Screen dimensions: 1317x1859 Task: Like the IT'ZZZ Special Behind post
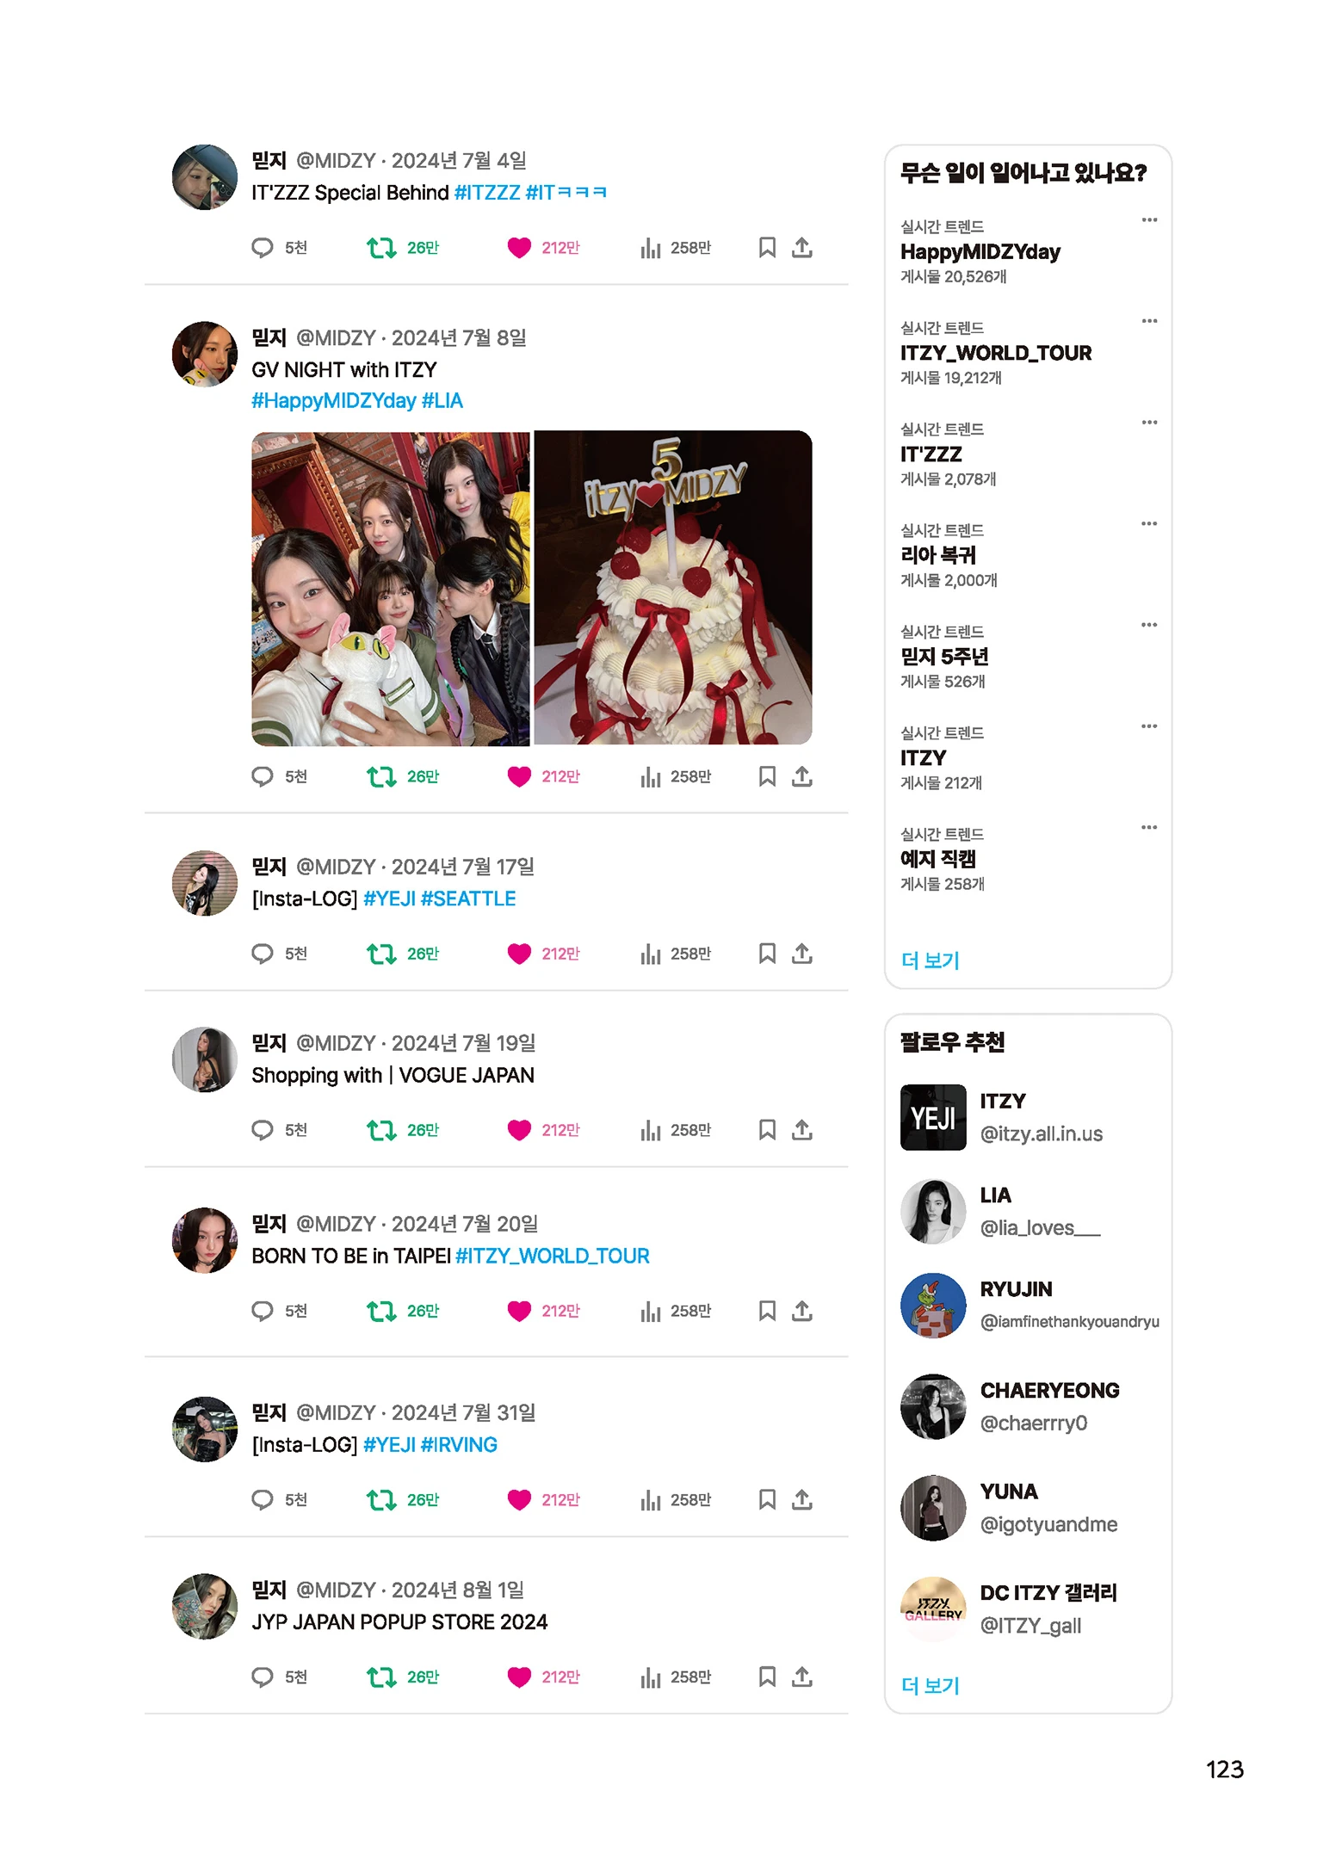(x=519, y=248)
